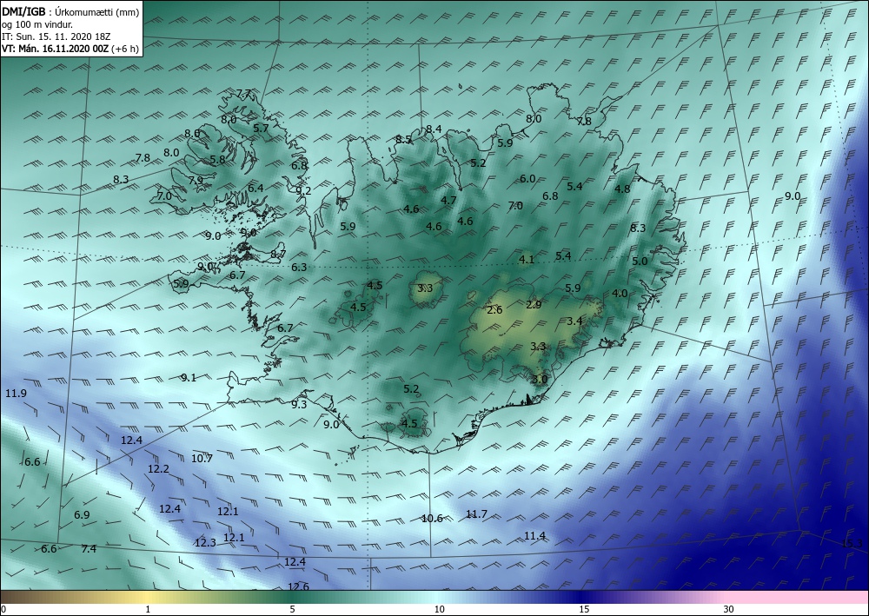Screen dimensions: 869x616
Task: Click the 12.6 value at the bottom
Action: [x=298, y=586]
